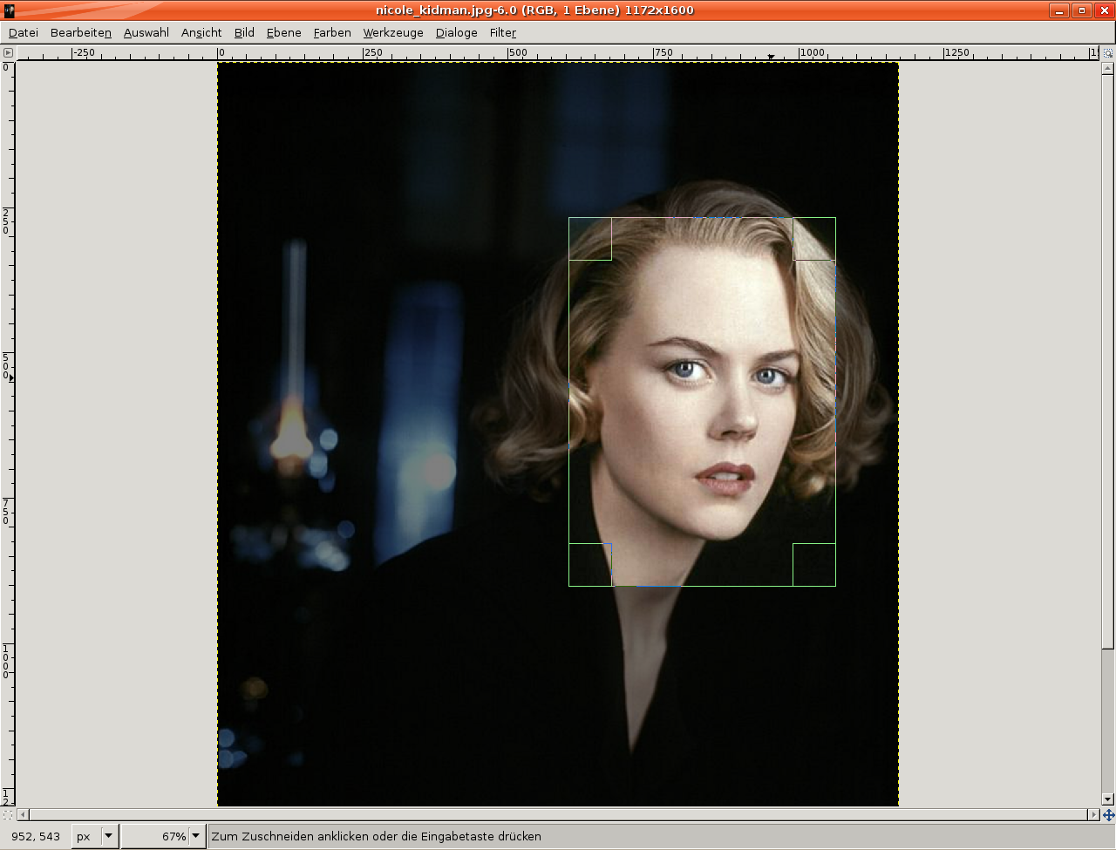Open the Filter menu
Image resolution: width=1116 pixels, height=850 pixels.
tap(502, 32)
